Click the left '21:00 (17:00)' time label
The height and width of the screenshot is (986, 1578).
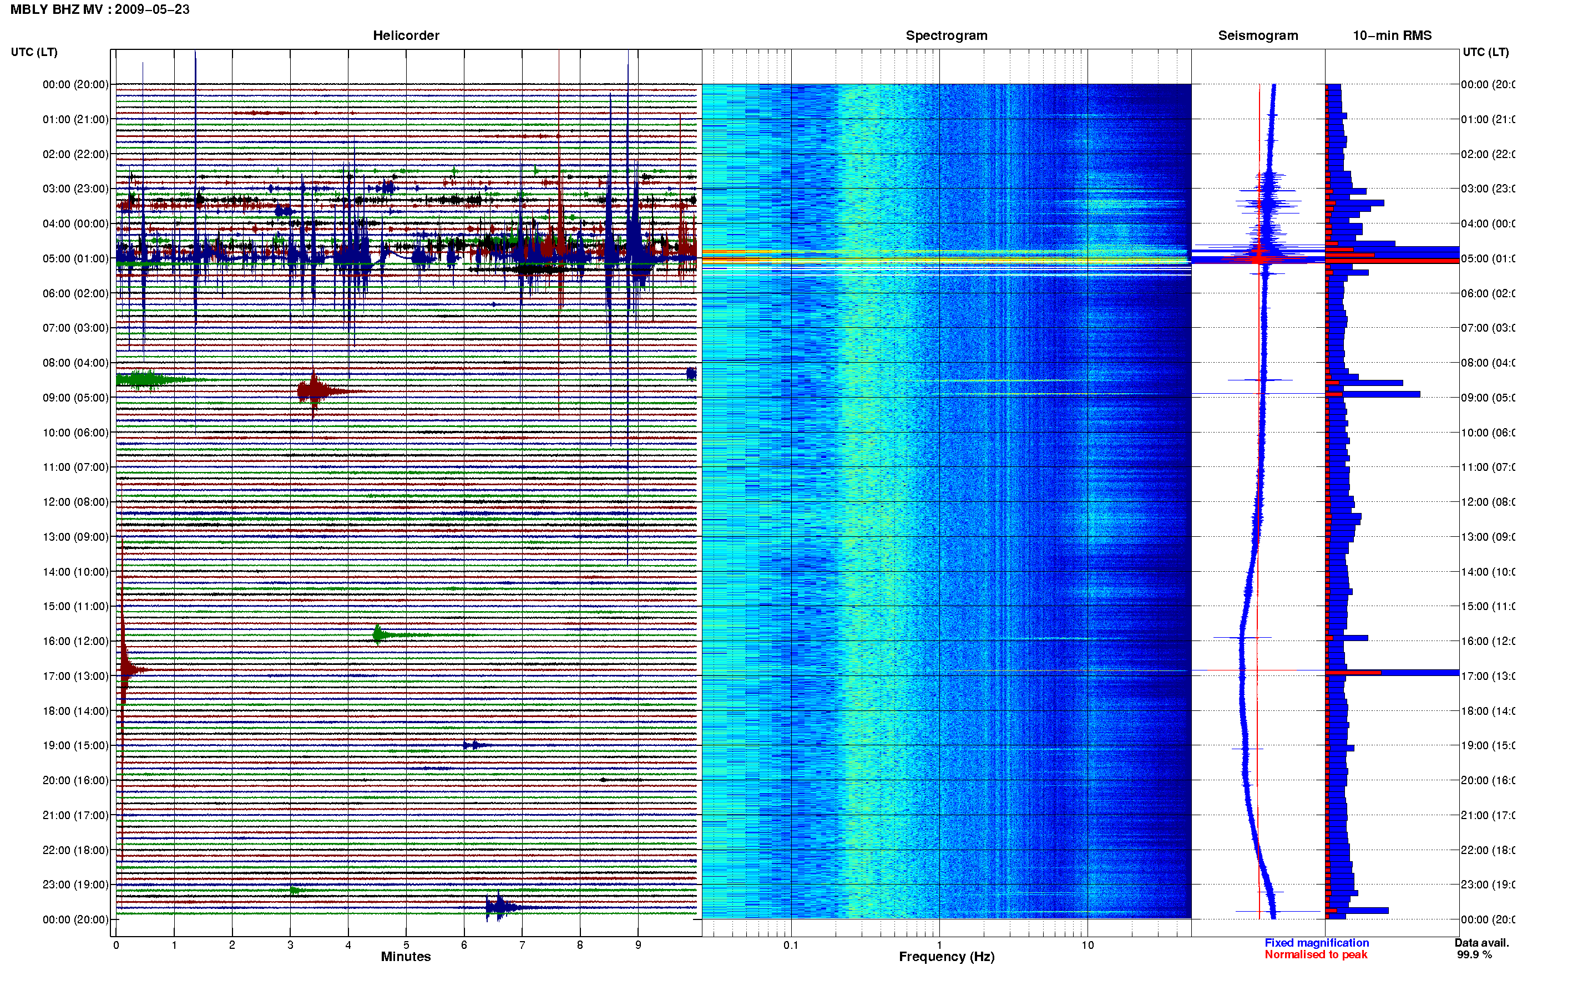pos(75,815)
